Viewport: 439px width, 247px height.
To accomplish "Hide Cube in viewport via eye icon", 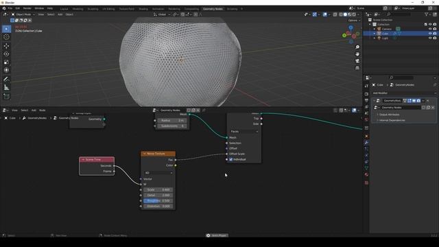I will (430, 34).
